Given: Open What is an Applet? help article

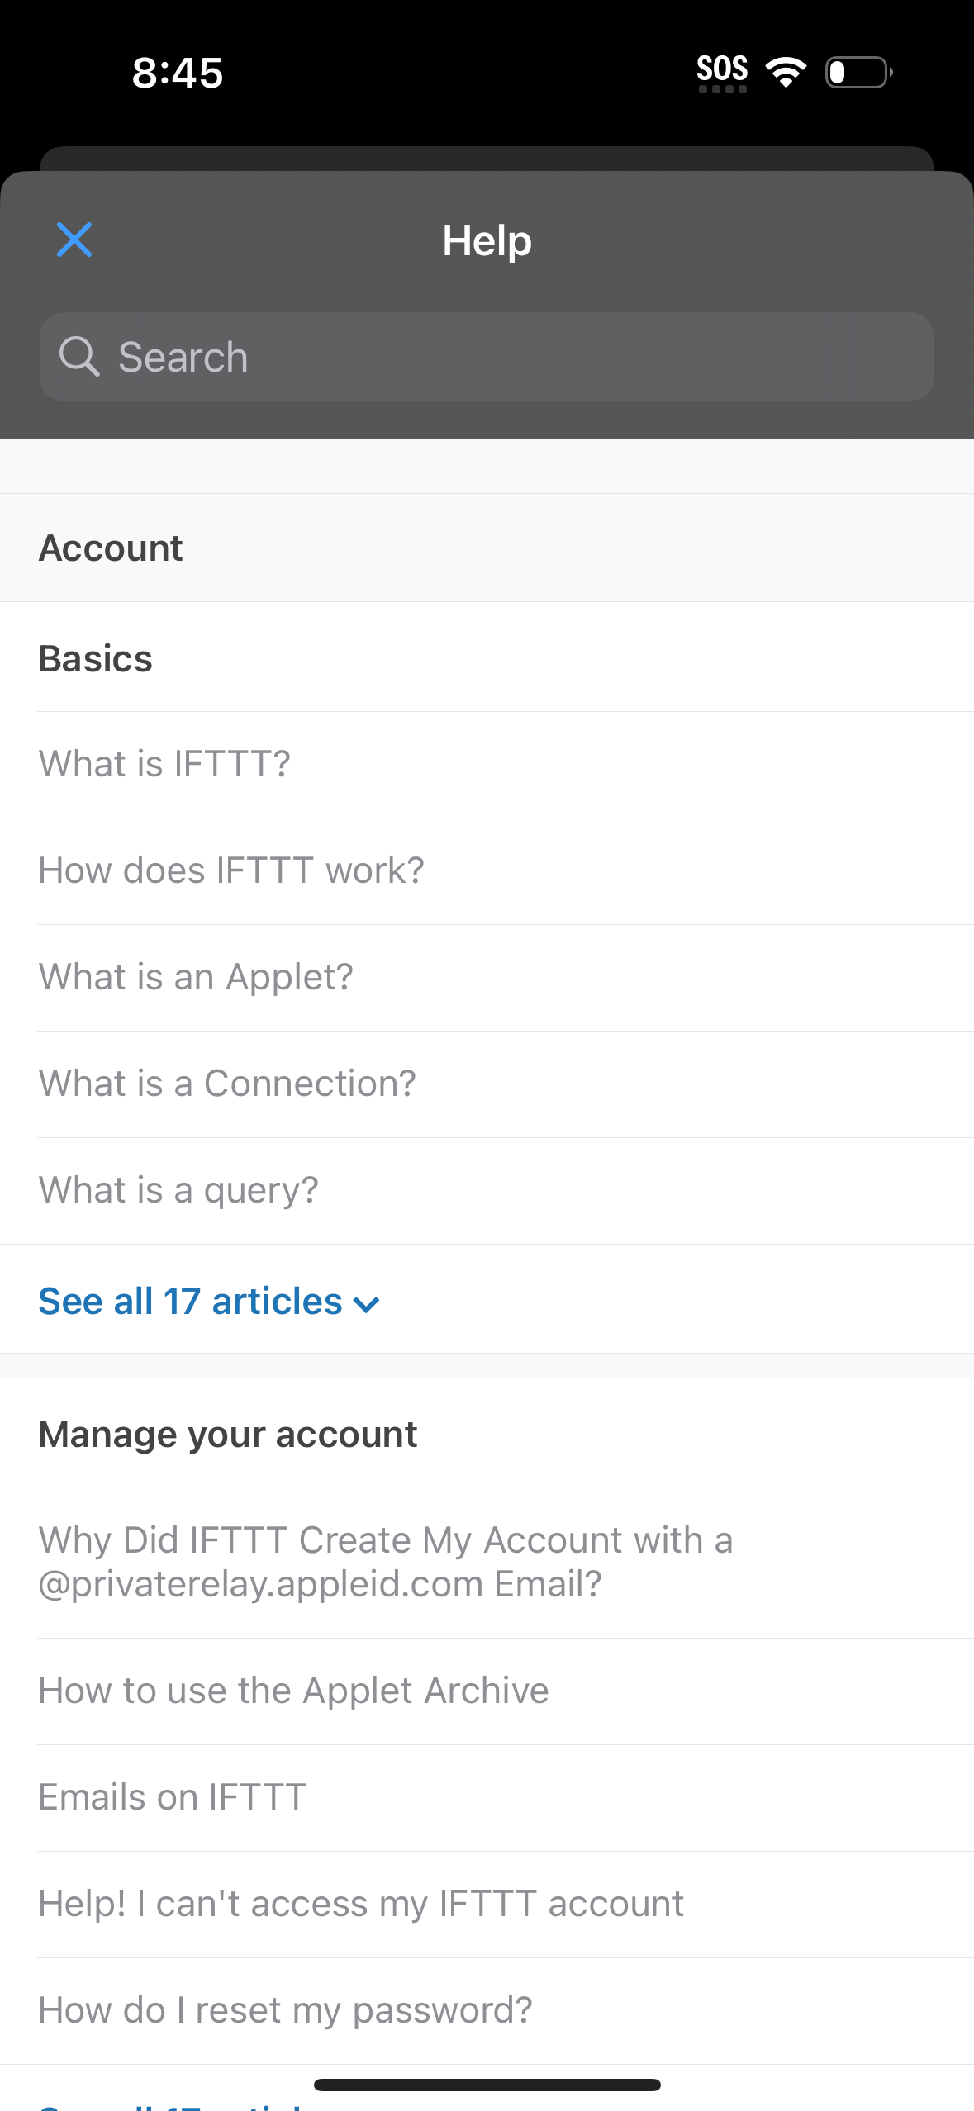Looking at the screenshot, I should pos(196,975).
